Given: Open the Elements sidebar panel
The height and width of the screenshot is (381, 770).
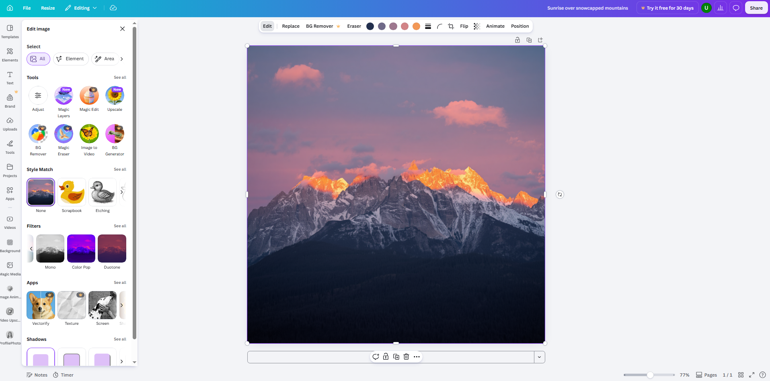Looking at the screenshot, I should (x=10, y=55).
